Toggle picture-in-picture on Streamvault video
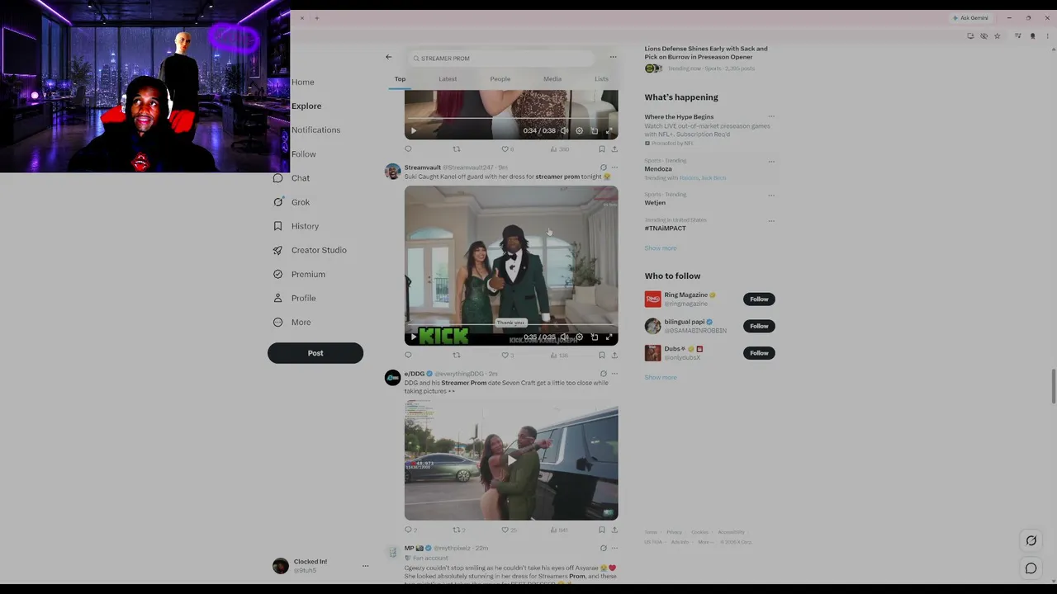 [x=594, y=337]
